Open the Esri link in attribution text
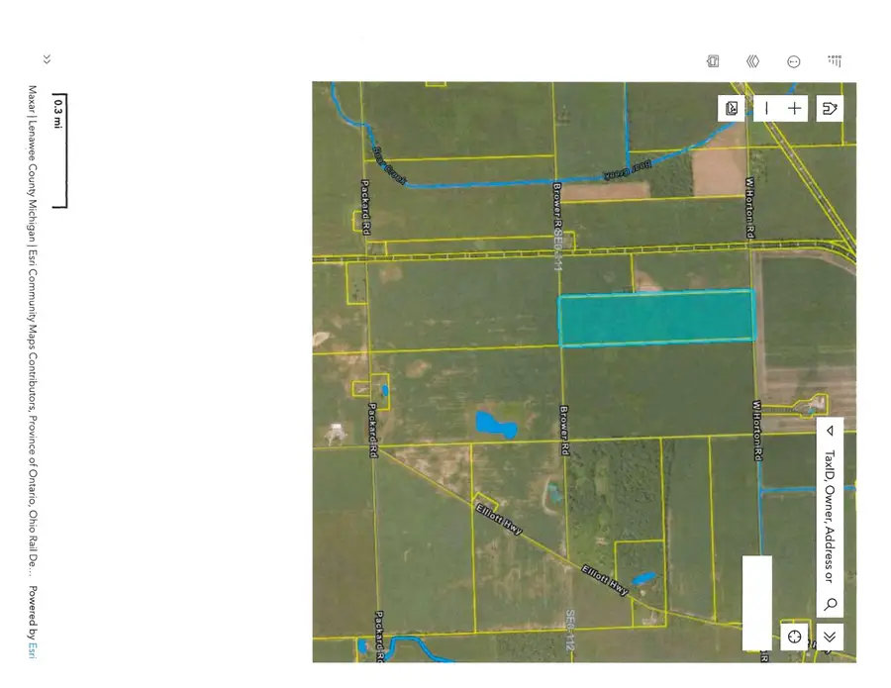The height and width of the screenshot is (688, 891). [x=31, y=648]
